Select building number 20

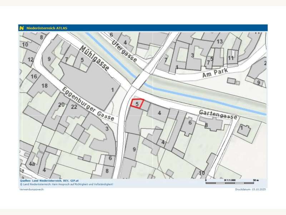click(x=61, y=105)
